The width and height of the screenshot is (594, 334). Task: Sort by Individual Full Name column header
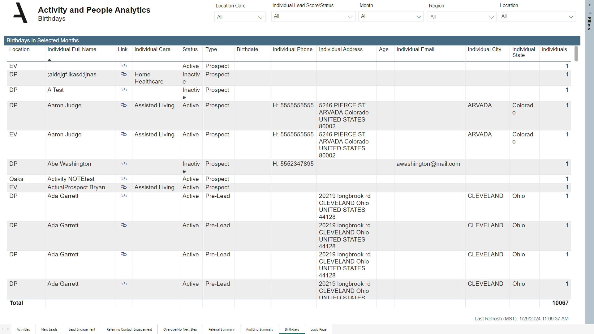(72, 49)
